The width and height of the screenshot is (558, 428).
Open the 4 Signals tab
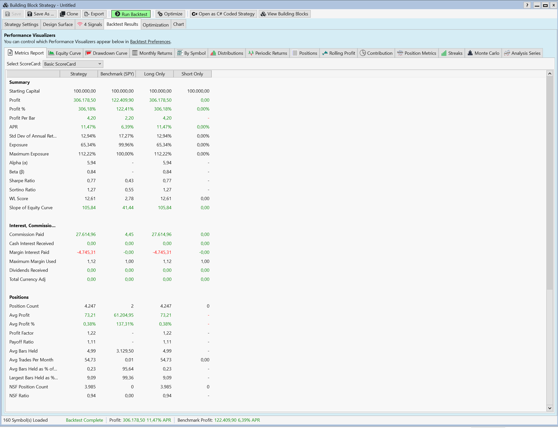point(89,24)
